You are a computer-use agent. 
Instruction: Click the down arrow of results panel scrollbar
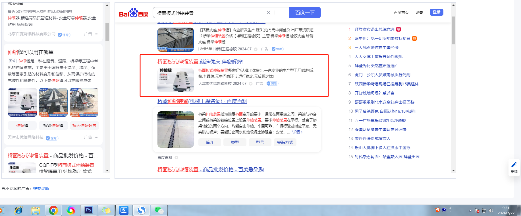(453, 171)
